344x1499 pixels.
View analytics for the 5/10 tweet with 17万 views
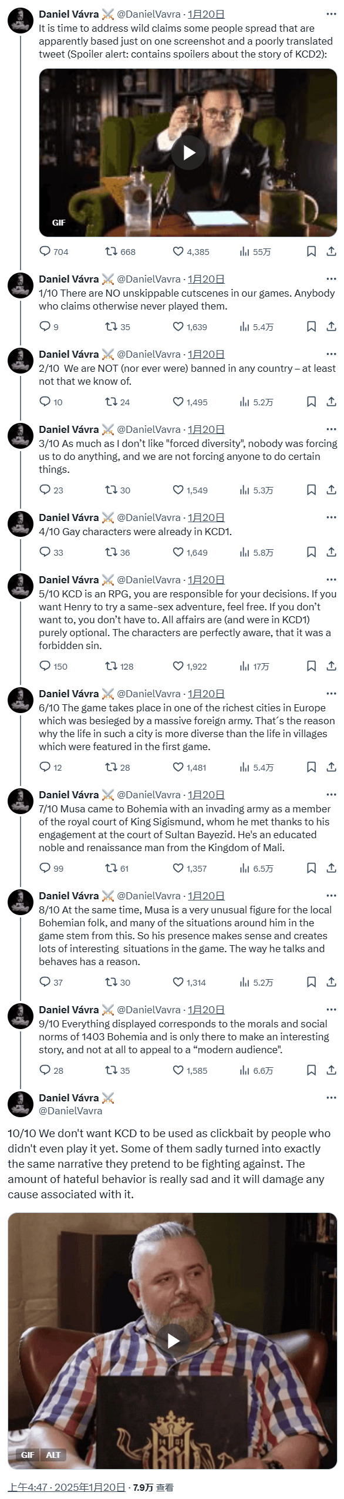point(254,666)
